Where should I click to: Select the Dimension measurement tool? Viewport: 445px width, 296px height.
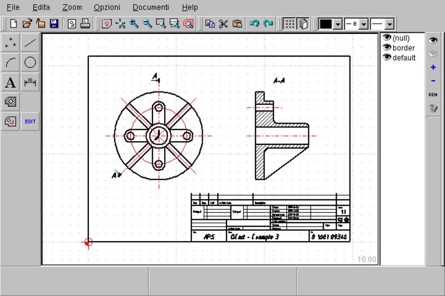coord(31,82)
